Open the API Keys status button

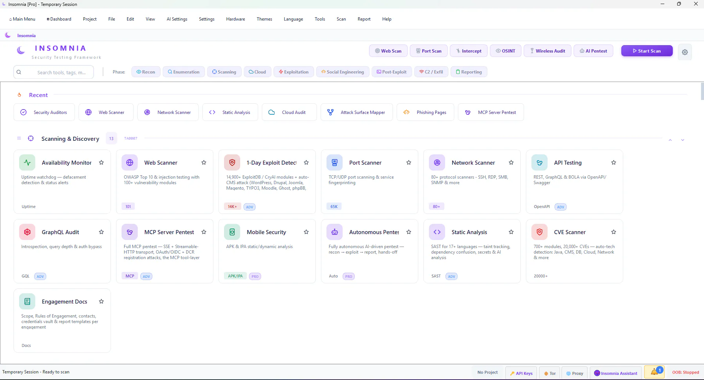click(521, 373)
